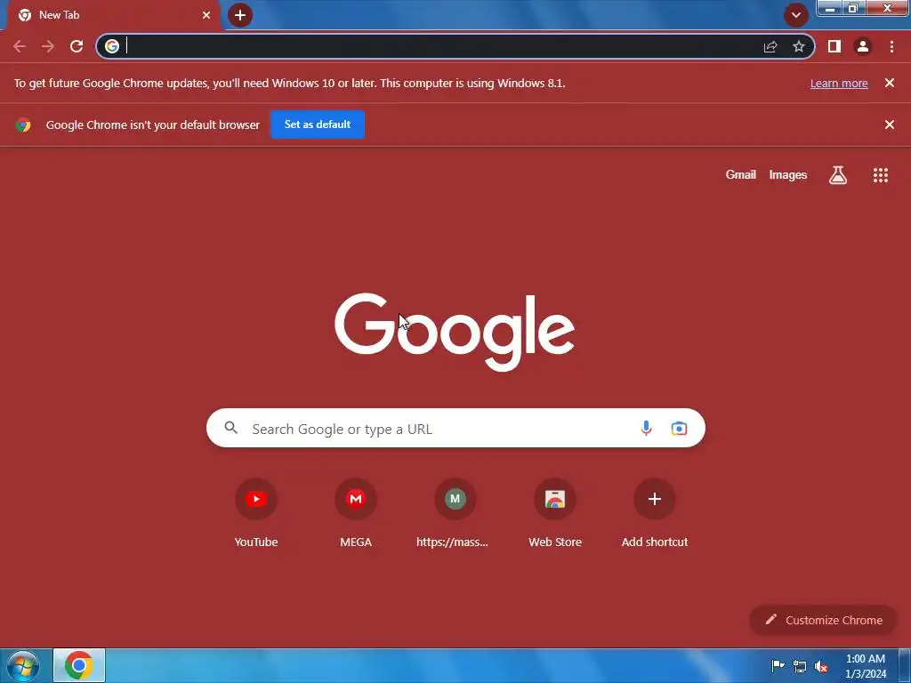Open the side panel
911x683 pixels.
pyautogui.click(x=834, y=46)
